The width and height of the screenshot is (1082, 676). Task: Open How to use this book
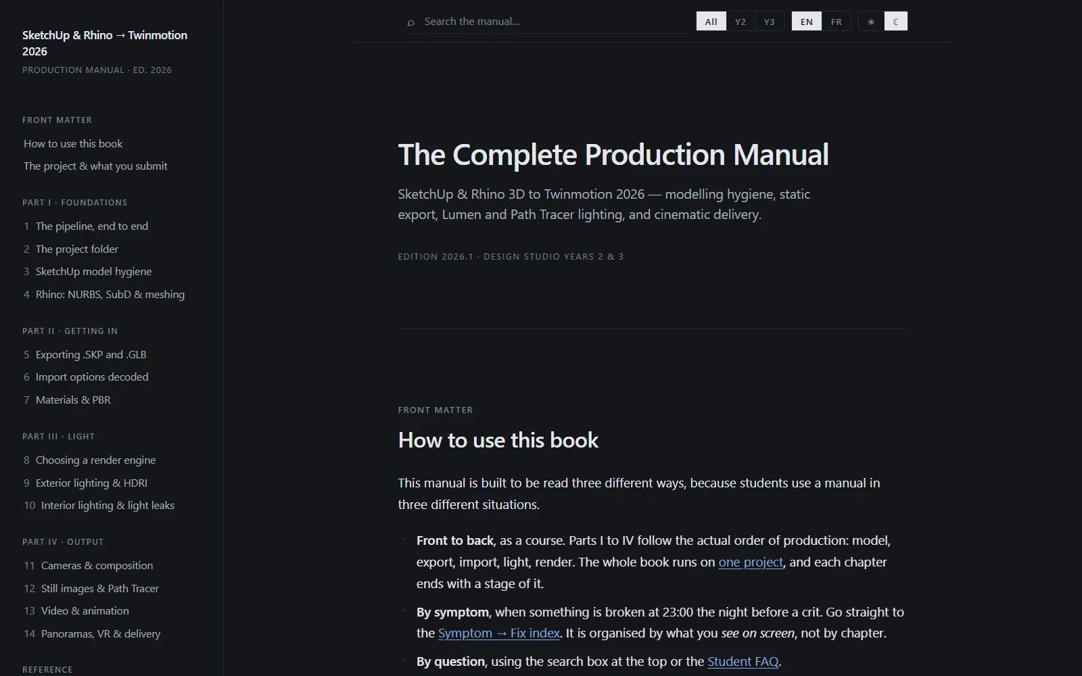coord(73,144)
